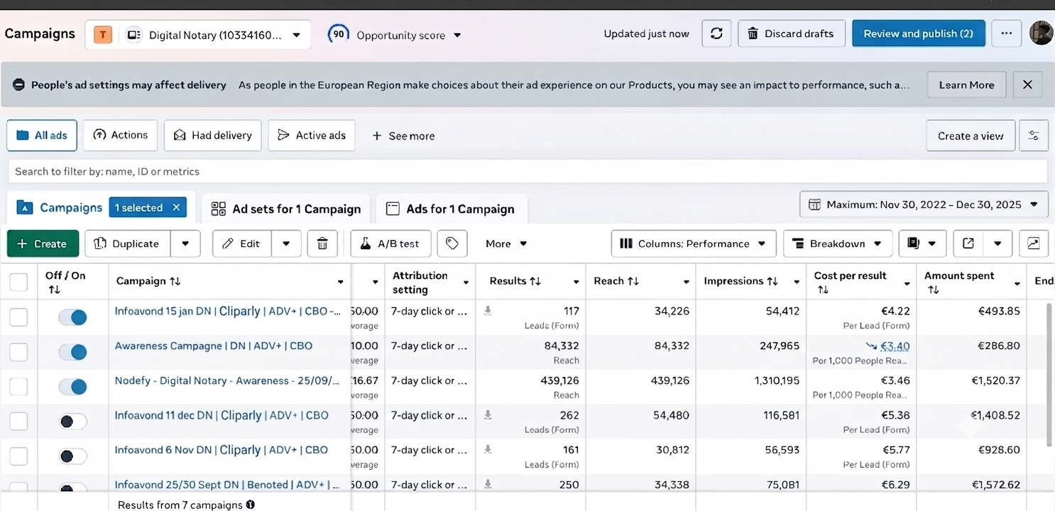Viewport: 1055px width, 511px height.
Task: Click the export share icon in toolbar
Action: coord(968,243)
